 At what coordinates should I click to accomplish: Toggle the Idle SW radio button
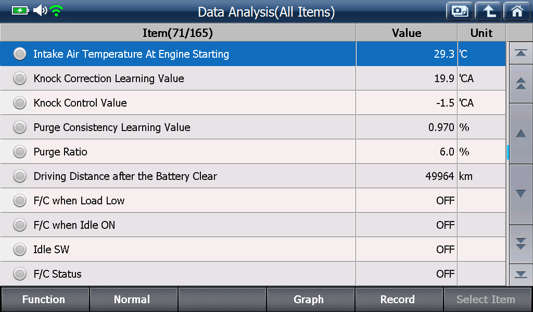point(20,250)
